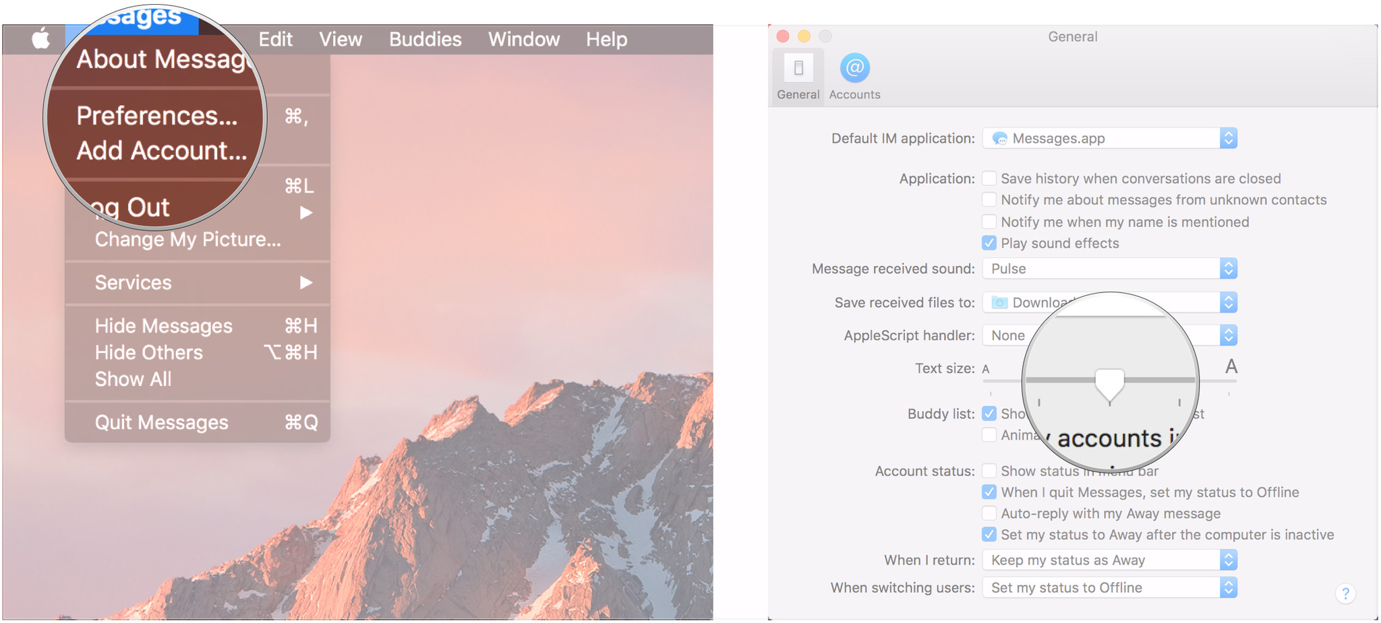Open the Default IM application dropdown

1110,139
